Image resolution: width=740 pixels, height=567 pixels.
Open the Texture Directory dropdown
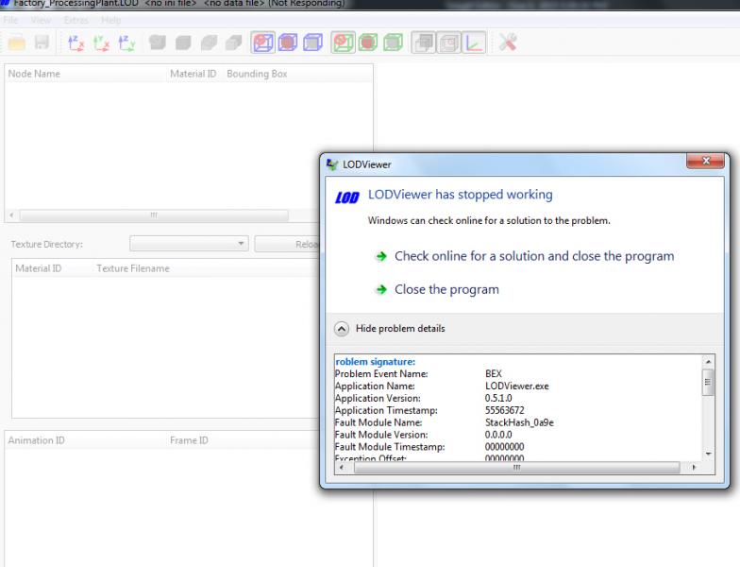pos(189,244)
